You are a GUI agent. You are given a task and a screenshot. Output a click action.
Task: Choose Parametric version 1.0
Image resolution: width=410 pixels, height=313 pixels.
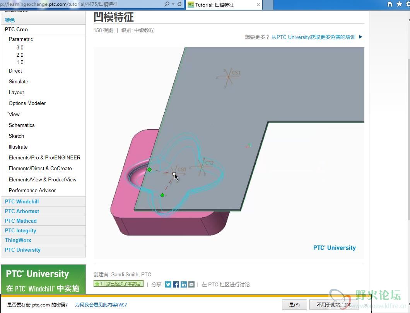coord(20,62)
